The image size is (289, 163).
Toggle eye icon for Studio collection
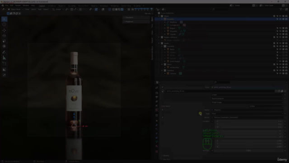(280, 43)
